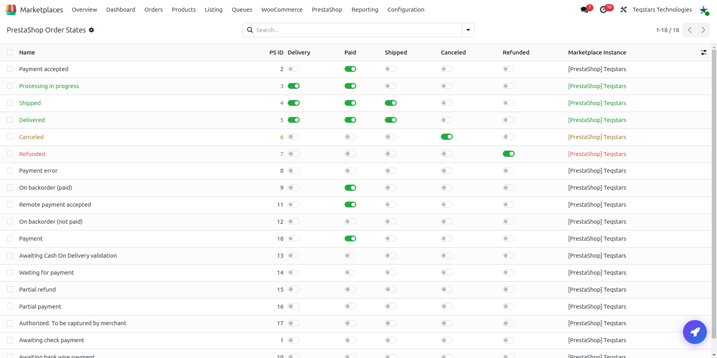Image resolution: width=717 pixels, height=358 pixels.
Task: Click the floating rocket button
Action: point(695,332)
